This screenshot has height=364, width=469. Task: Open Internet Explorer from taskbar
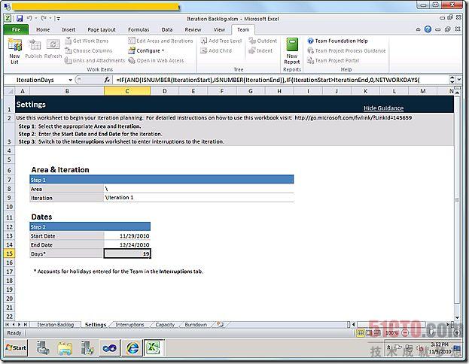click(132, 348)
